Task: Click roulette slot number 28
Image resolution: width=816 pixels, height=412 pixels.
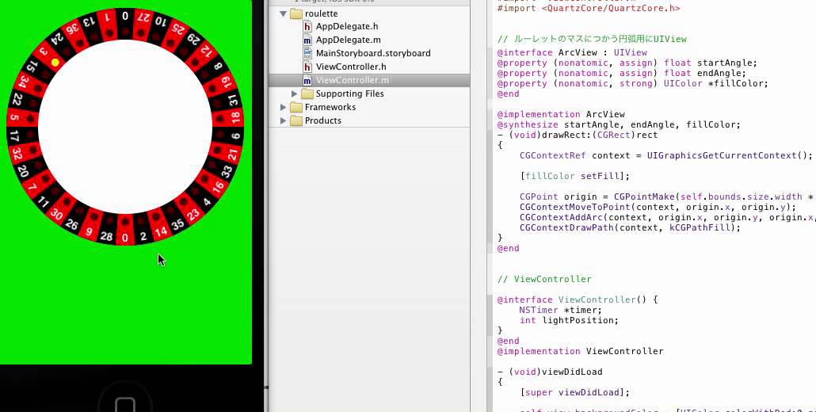Action: [x=107, y=235]
